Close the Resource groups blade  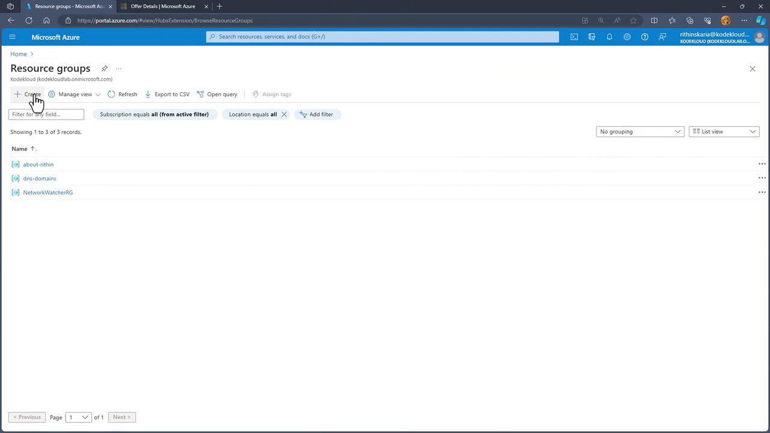pyautogui.click(x=753, y=69)
